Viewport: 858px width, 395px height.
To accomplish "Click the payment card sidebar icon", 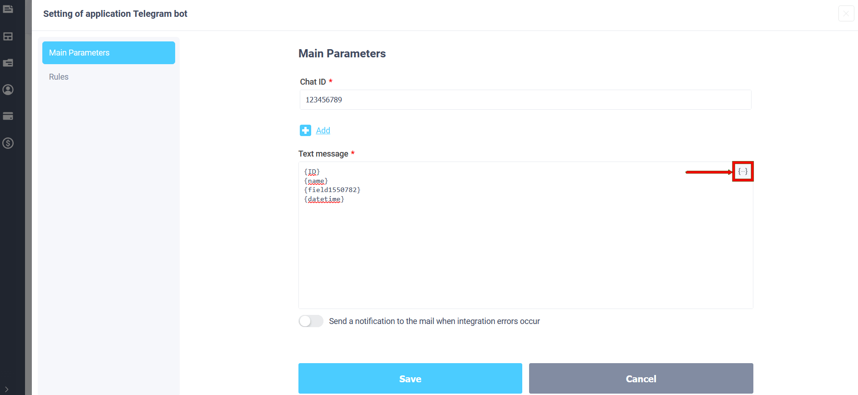I will (8, 116).
